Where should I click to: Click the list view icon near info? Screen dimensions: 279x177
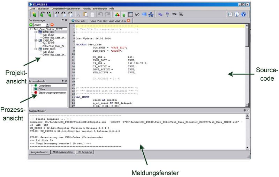point(230,14)
